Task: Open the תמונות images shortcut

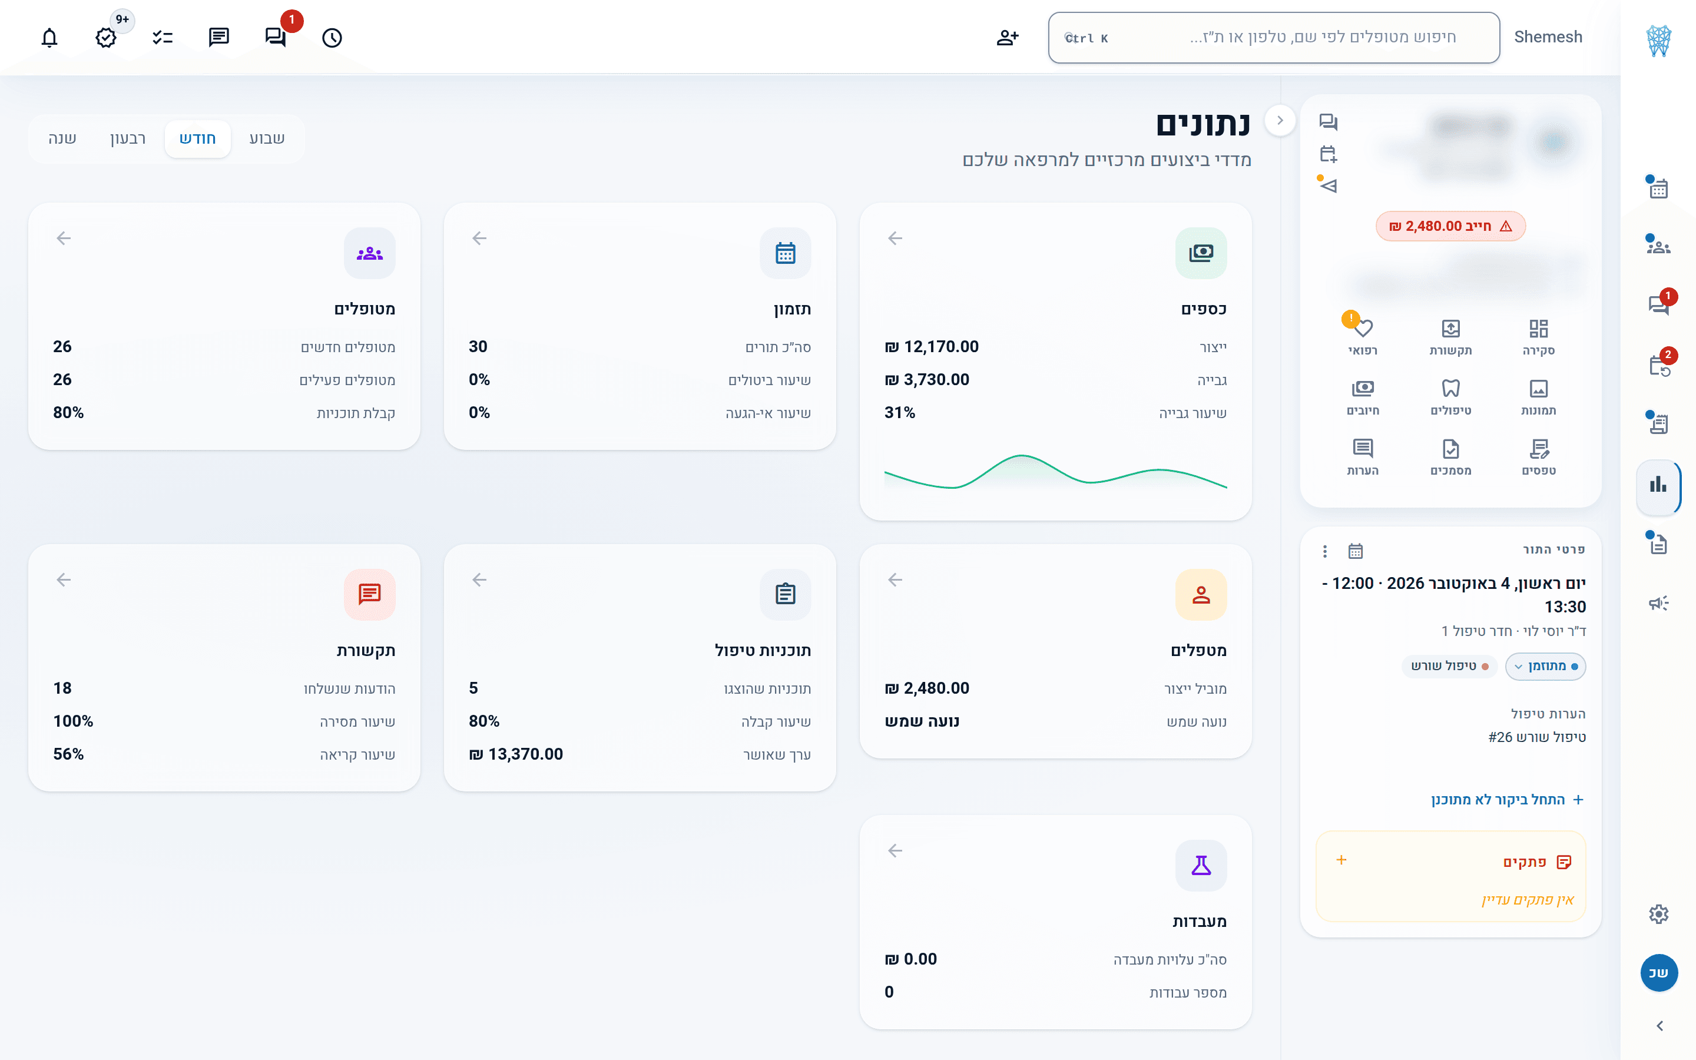Action: [1538, 397]
